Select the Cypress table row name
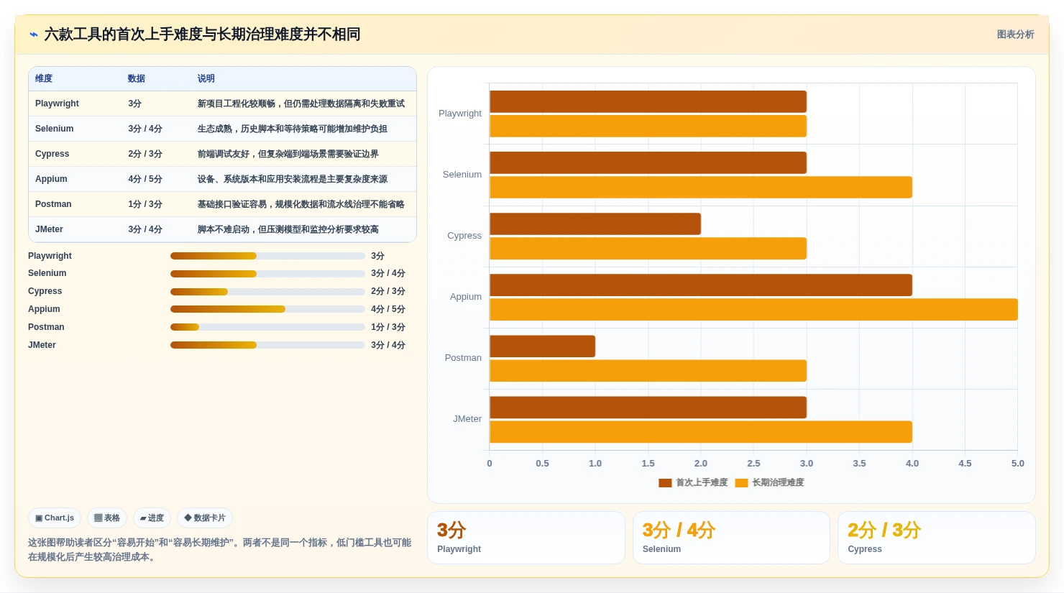Image resolution: width=1064 pixels, height=593 pixels. 52,154
